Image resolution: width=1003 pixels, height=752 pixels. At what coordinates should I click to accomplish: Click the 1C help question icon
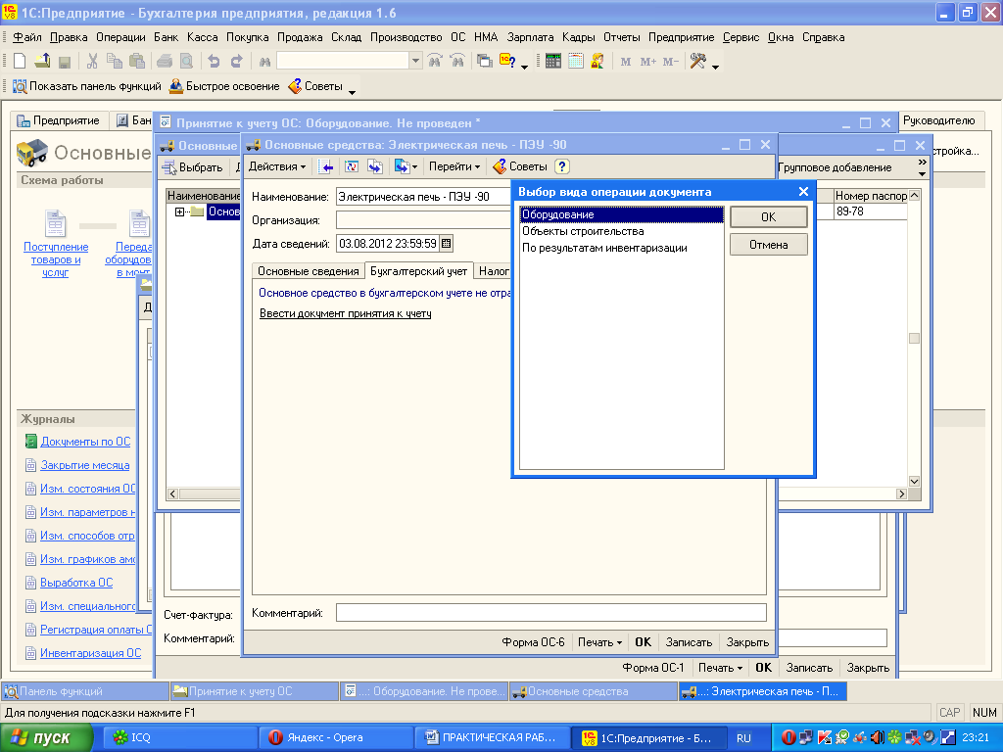(x=508, y=62)
